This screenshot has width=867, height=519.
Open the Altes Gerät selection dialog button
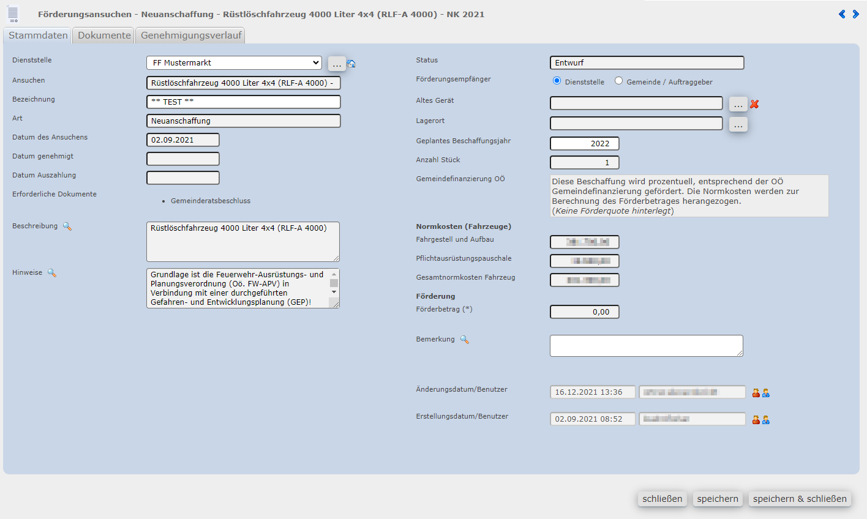point(738,105)
